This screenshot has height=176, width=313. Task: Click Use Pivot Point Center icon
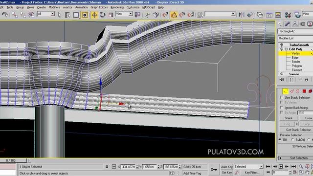click(x=137, y=15)
